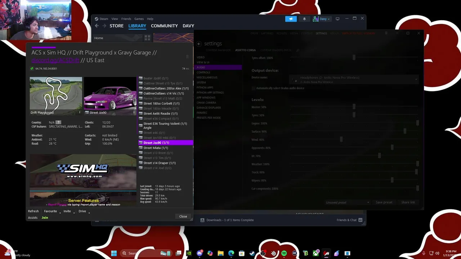
Task: Open the Games menu in Steam
Action: (139, 19)
